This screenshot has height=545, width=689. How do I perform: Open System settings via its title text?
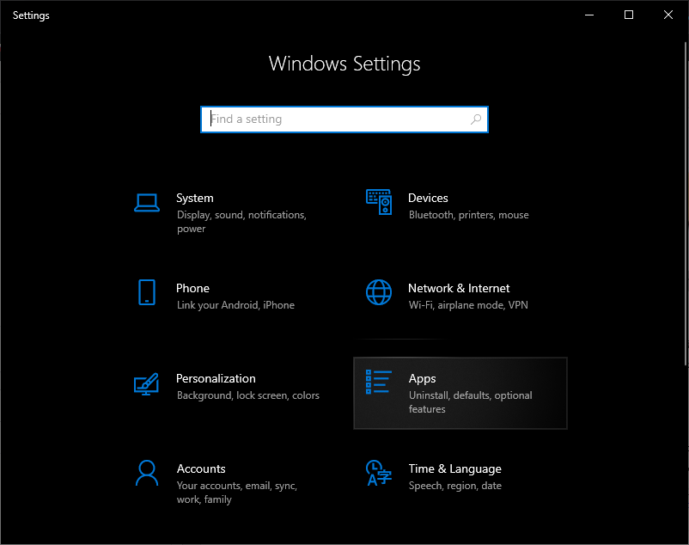pos(195,198)
